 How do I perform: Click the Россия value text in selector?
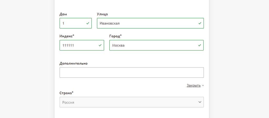click(x=68, y=103)
